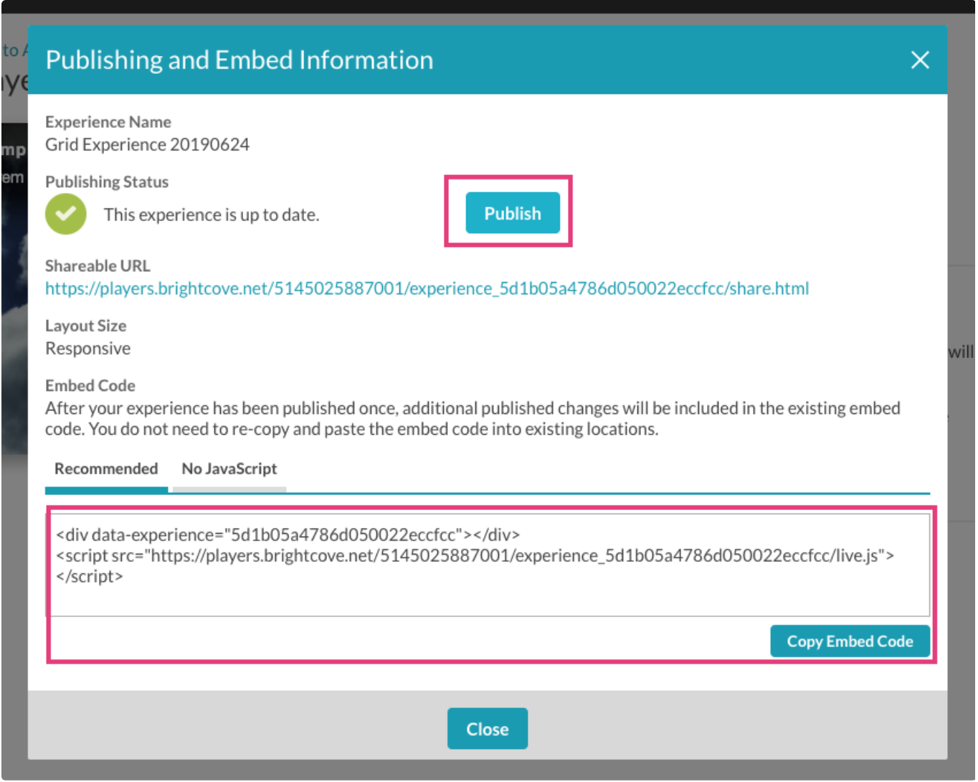Click the Experience Name label
The width and height of the screenshot is (978, 782).
click(108, 122)
